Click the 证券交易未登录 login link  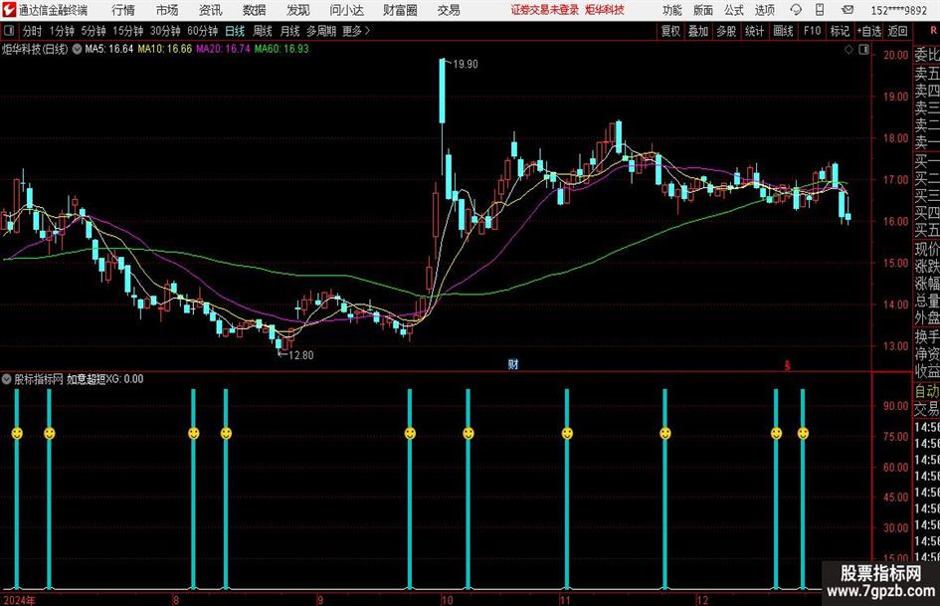click(545, 10)
